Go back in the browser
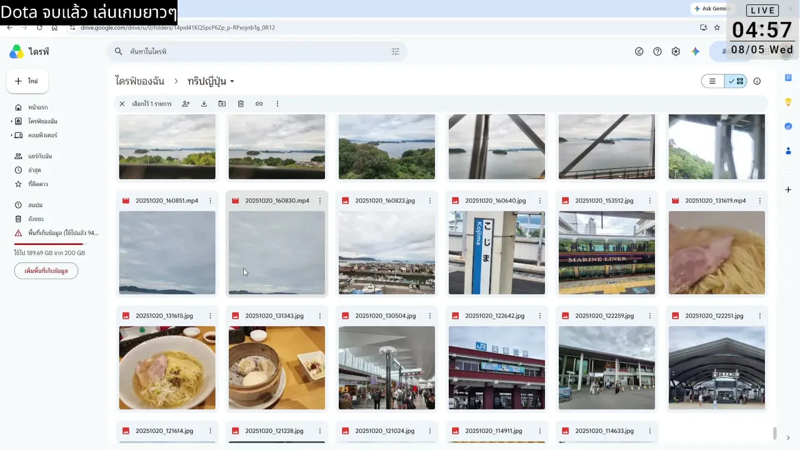The image size is (800, 450). 9,27
